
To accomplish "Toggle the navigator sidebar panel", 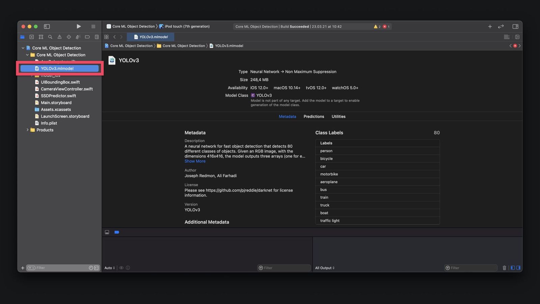I will (x=47, y=26).
